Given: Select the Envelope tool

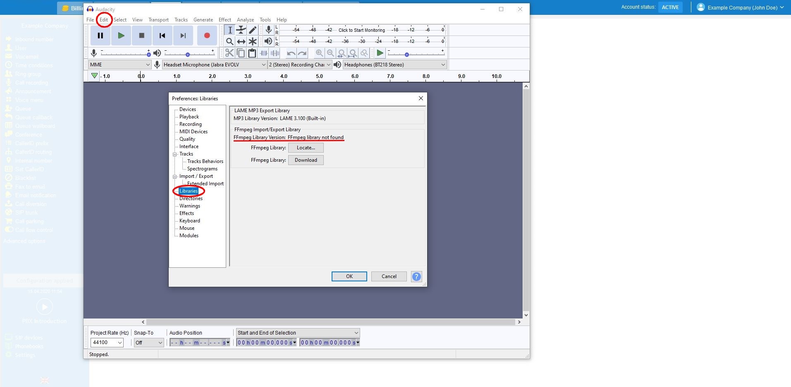Looking at the screenshot, I should 241,30.
